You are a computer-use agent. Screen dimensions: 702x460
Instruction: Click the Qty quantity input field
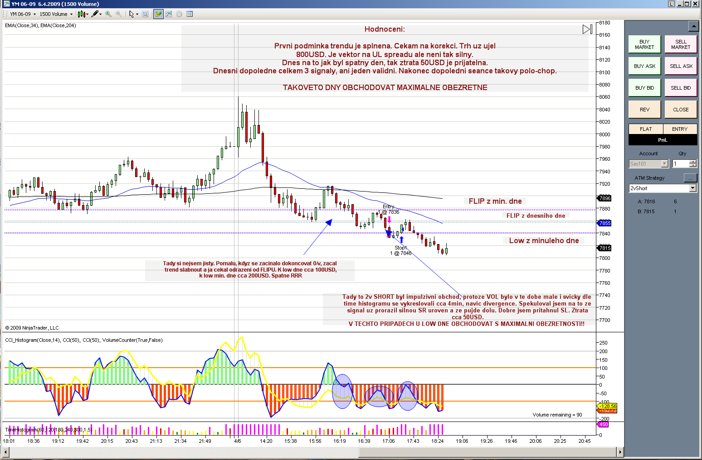coord(681,164)
